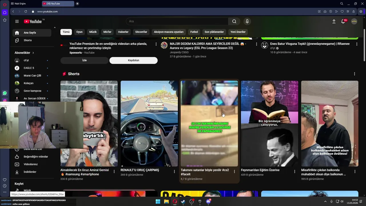This screenshot has height=206, width=366.
Task: Reload the YouTube page
Action: coord(26,11)
